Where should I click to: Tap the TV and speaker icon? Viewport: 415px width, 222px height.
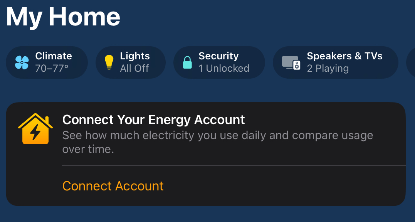pyautogui.click(x=291, y=63)
